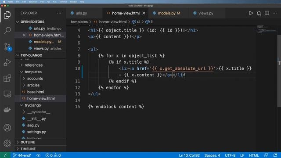Click home-view.html in the breadcrumb
The image size is (281, 158).
(113, 22)
